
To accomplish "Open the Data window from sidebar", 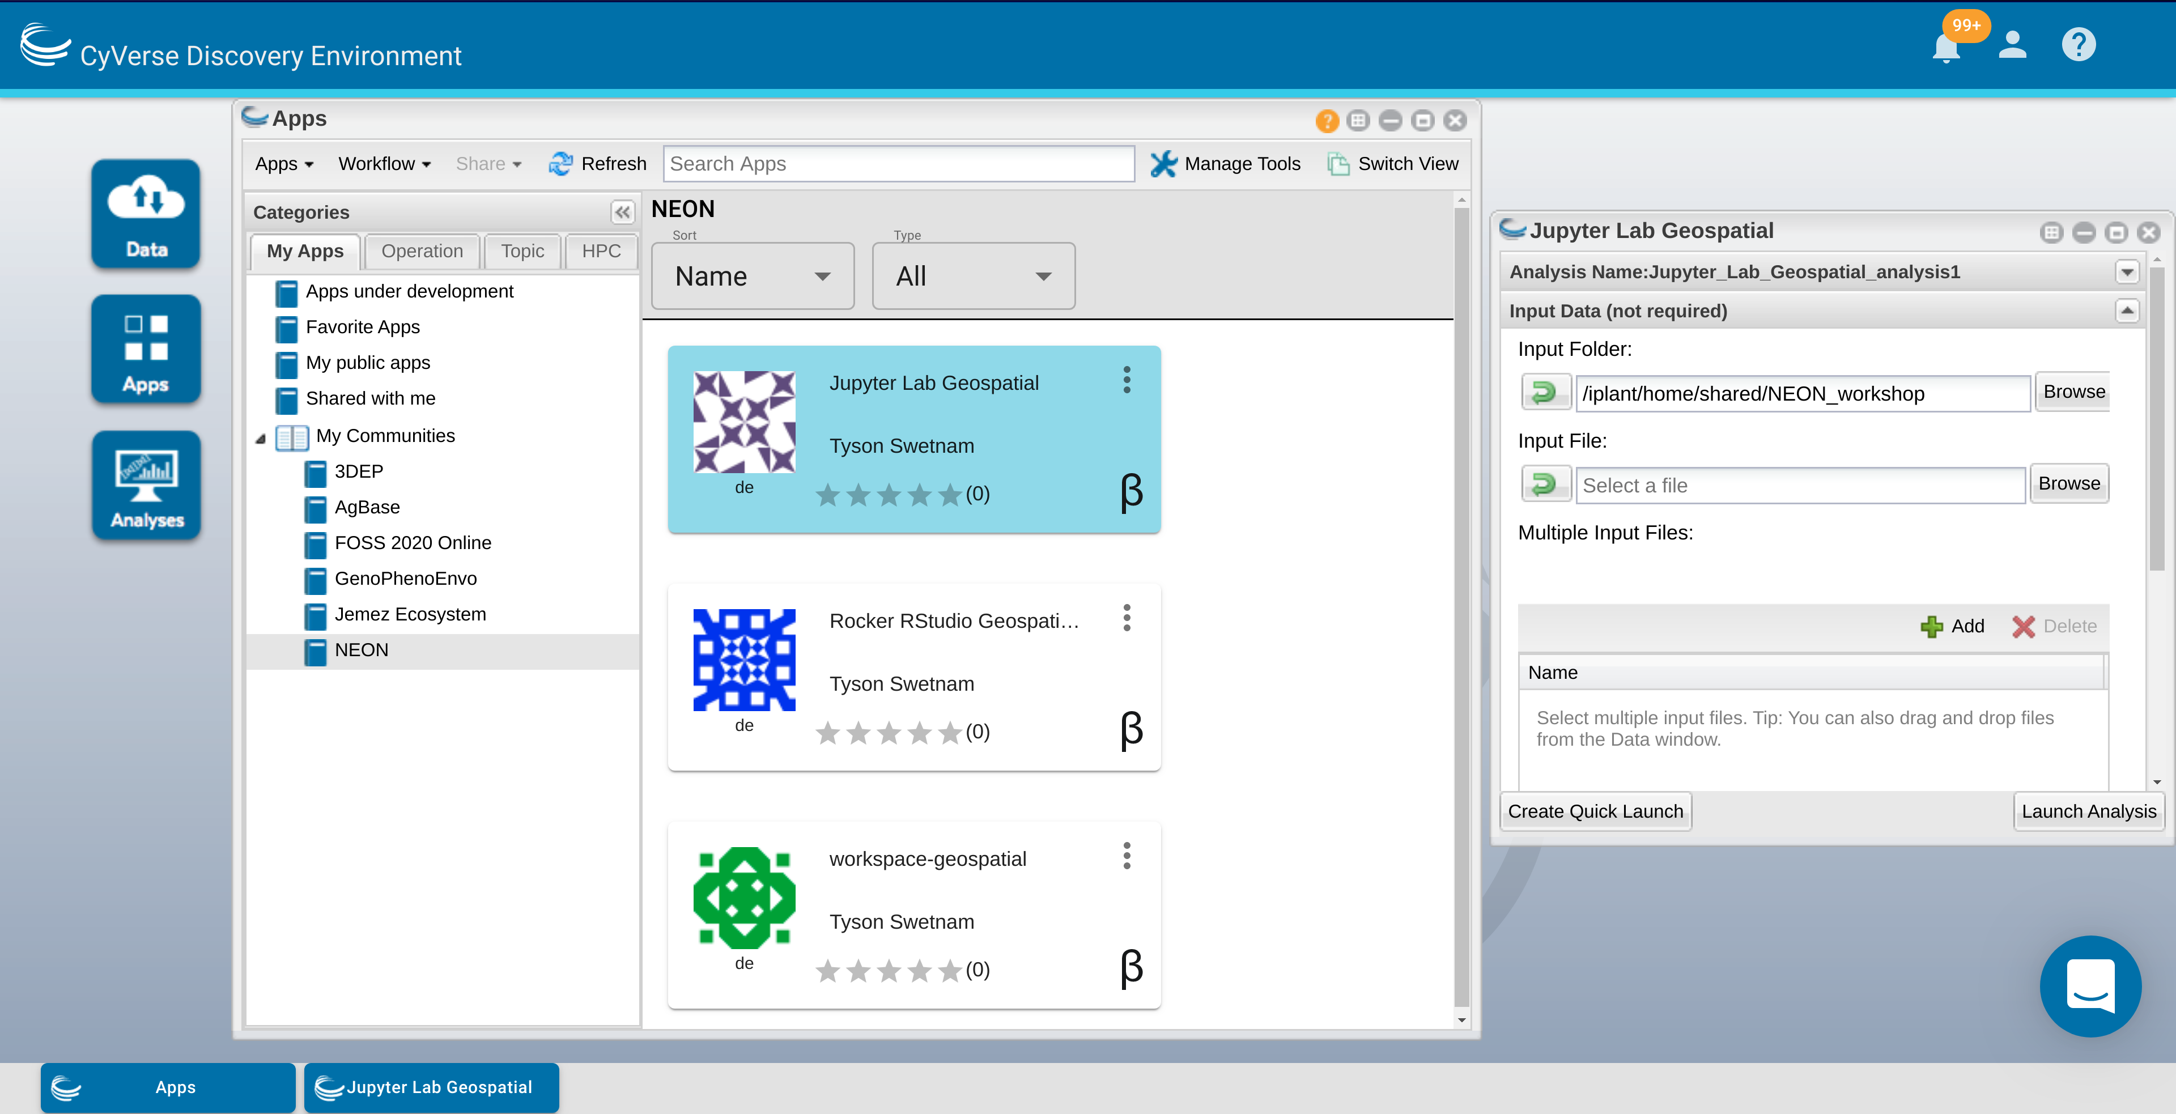I will click(145, 213).
